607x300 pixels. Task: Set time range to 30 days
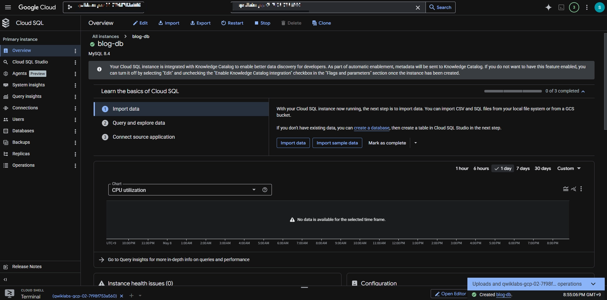point(543,168)
